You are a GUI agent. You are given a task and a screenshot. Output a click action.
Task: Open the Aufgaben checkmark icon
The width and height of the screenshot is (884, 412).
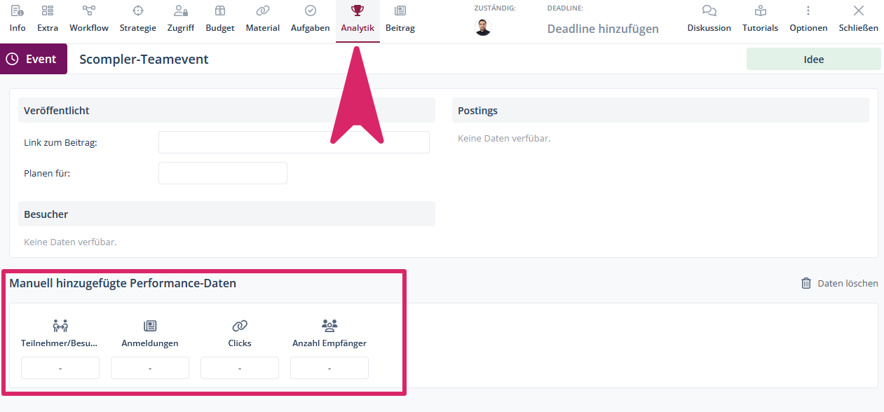311,11
